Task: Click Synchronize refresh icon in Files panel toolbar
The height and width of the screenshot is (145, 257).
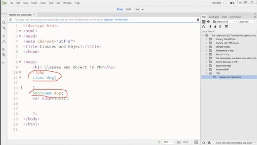Action: tap(220, 27)
